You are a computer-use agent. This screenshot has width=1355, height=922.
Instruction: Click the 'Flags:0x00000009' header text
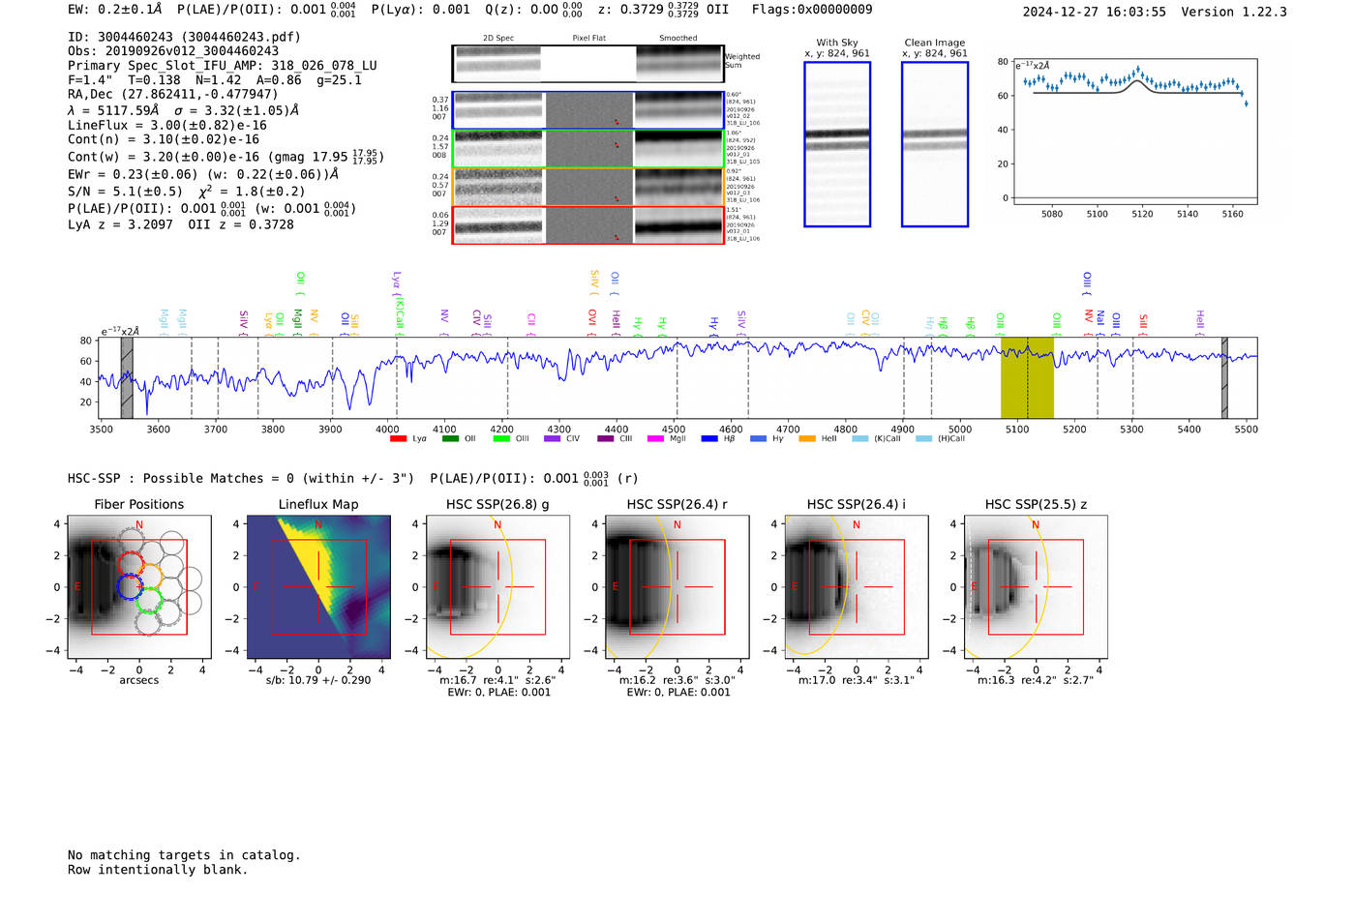(x=812, y=10)
